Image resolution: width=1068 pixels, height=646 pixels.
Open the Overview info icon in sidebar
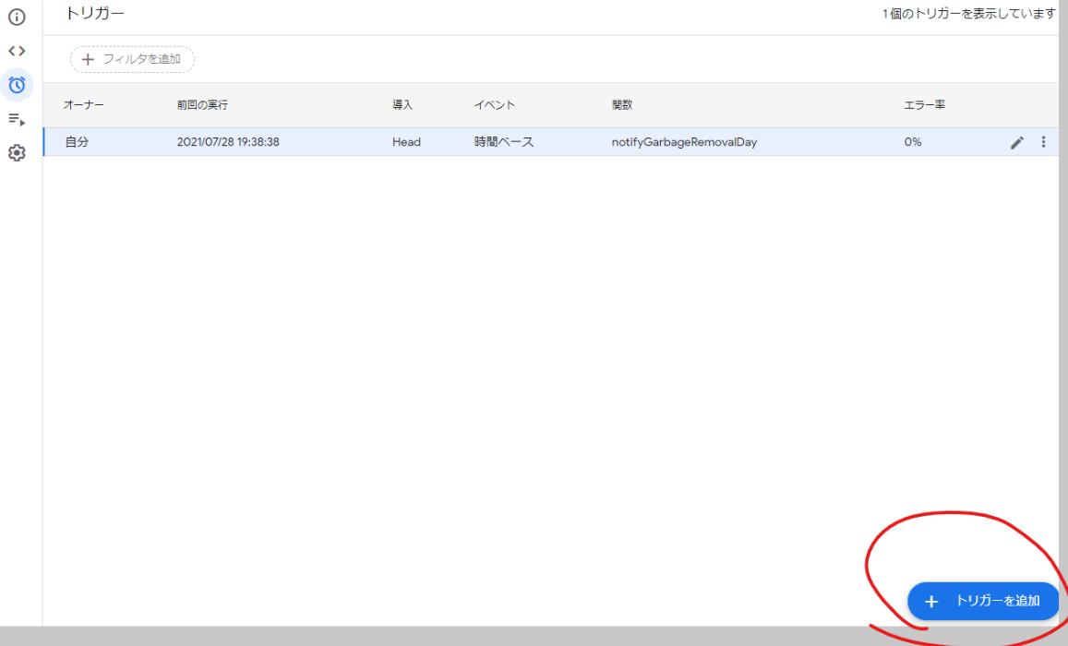(x=17, y=18)
